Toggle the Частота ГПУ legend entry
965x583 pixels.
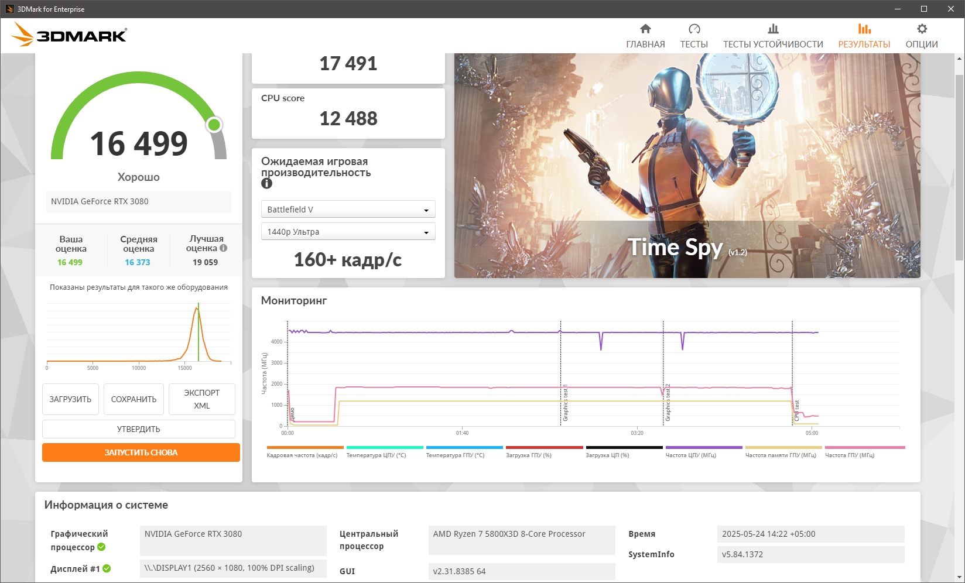coord(865,451)
